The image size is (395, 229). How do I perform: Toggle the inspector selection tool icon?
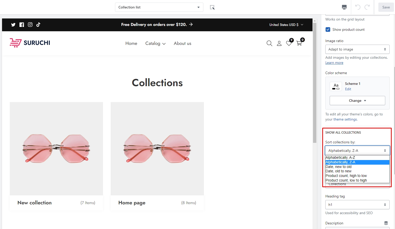tap(212, 7)
